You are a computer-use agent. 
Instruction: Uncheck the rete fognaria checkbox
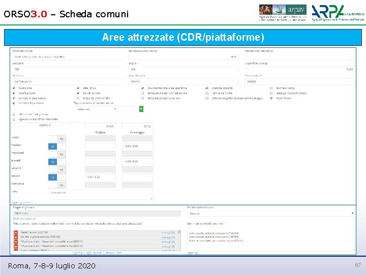coord(14,93)
